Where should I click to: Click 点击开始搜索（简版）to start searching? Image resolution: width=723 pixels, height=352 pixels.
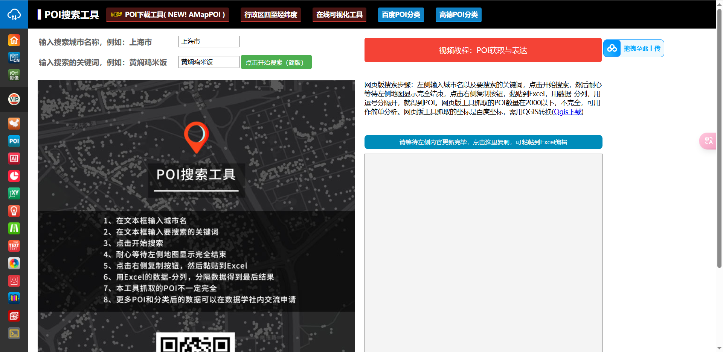[x=276, y=62]
